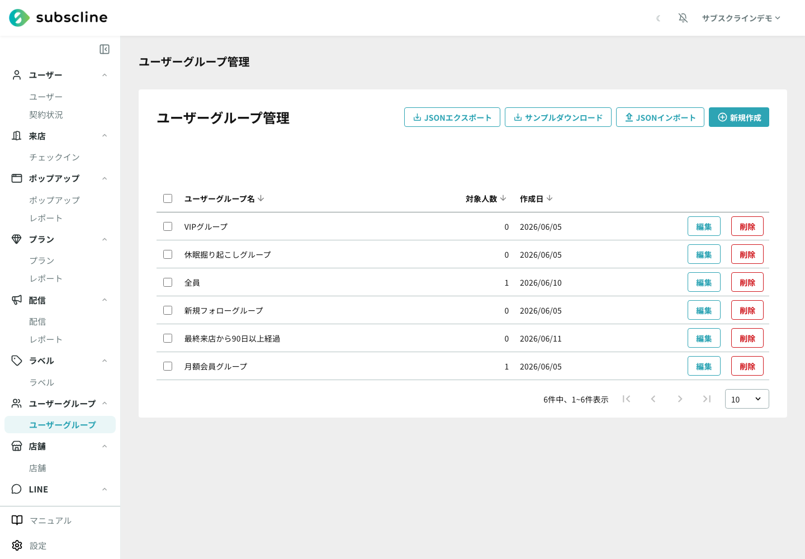This screenshot has width=805, height=559.
Task: Collapse the プラン section chevron
Action: 105,239
